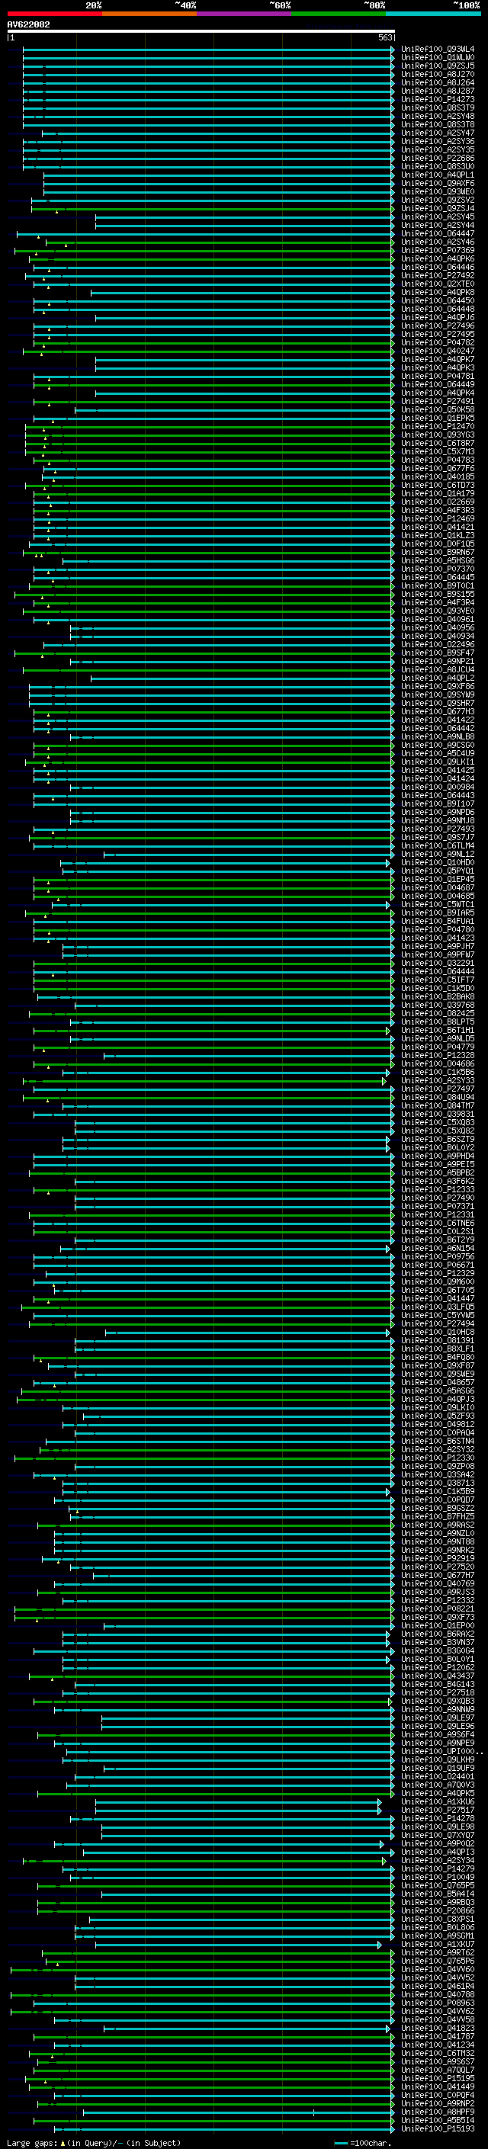Open hit UniRef100_Q93WL4

pos(438,50)
